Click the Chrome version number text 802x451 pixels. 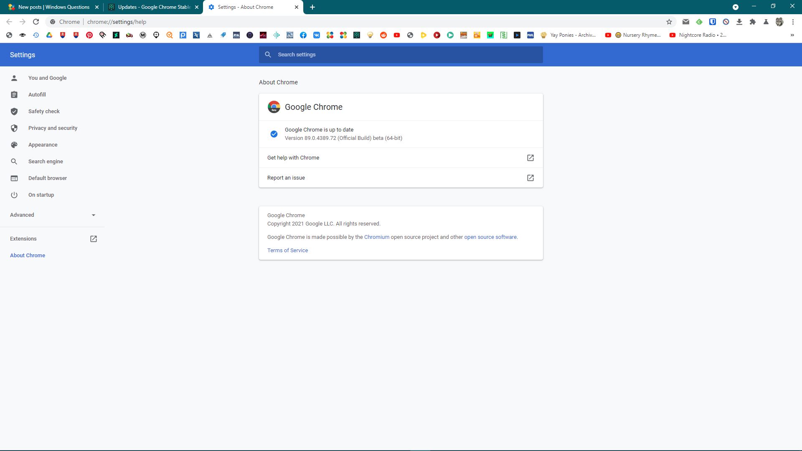(x=343, y=138)
